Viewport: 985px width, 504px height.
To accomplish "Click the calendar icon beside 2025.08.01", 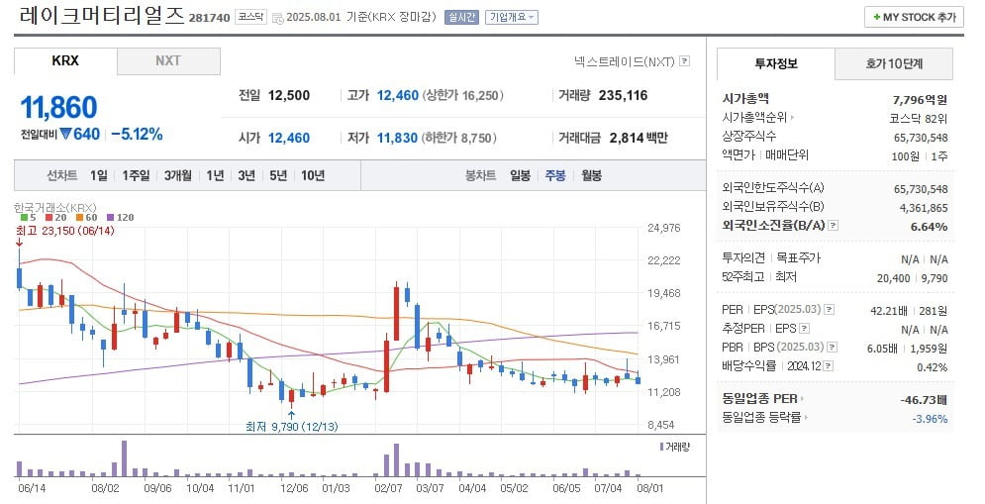I will click(277, 18).
